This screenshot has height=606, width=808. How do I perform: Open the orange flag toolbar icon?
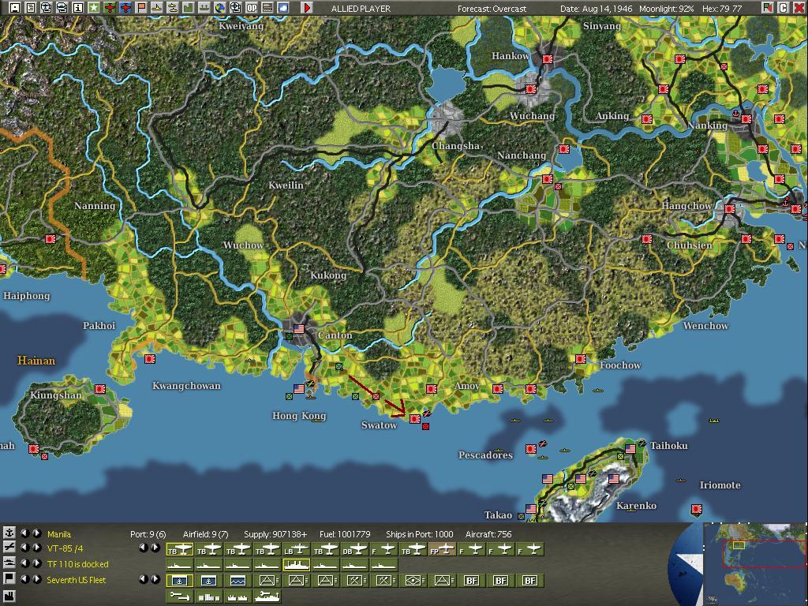pyautogui.click(x=141, y=8)
